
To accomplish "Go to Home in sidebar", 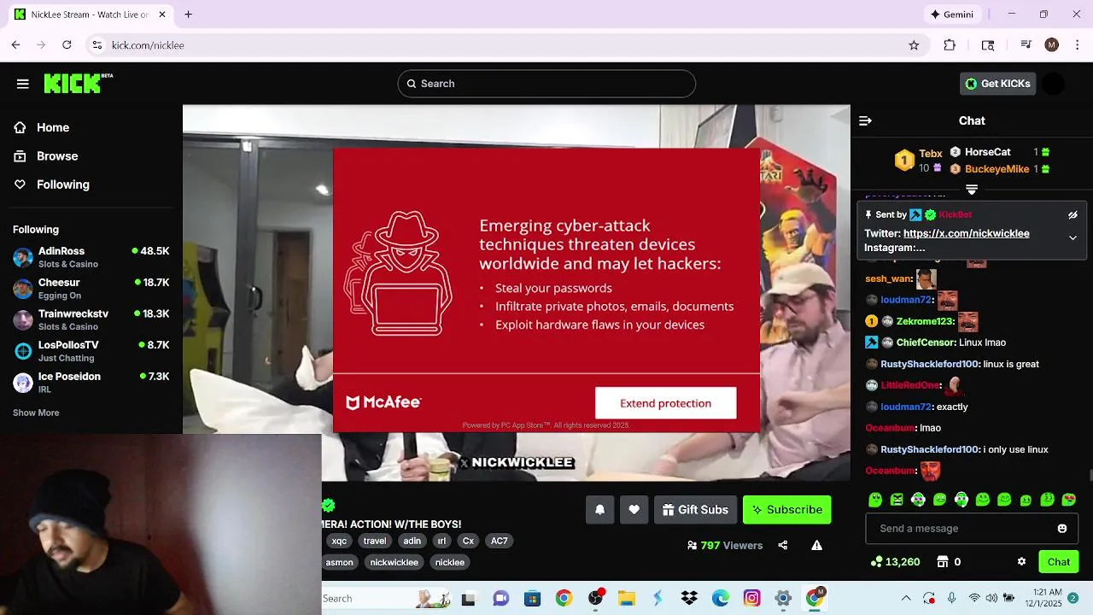I will click(x=53, y=127).
